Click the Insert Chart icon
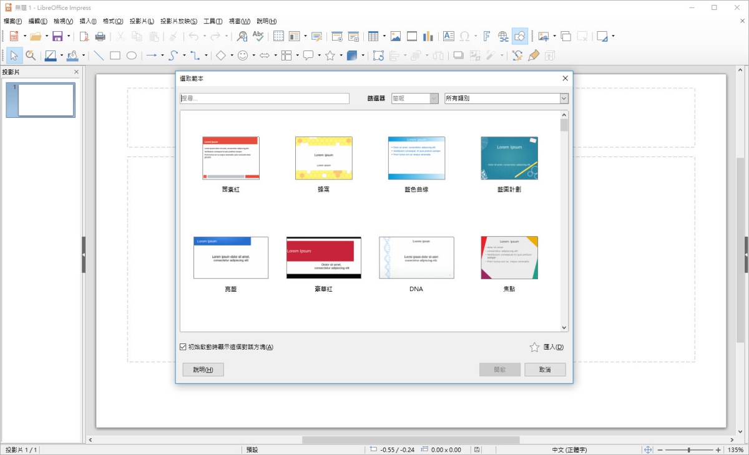Viewport: 749px width, 455px height. [428, 36]
